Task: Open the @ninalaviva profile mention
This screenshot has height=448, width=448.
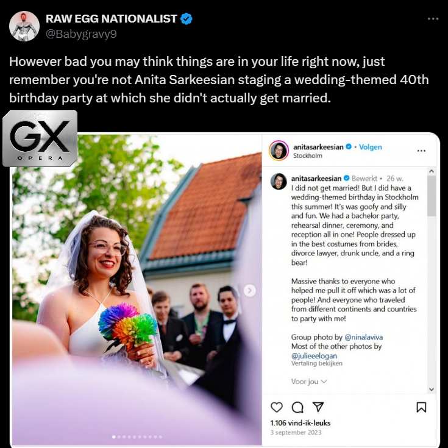Action: click(363, 337)
